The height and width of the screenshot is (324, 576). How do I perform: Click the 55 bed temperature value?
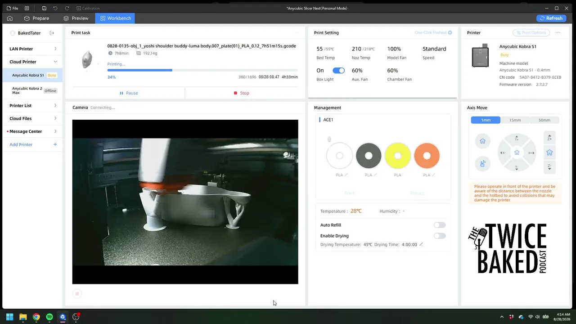click(319, 49)
